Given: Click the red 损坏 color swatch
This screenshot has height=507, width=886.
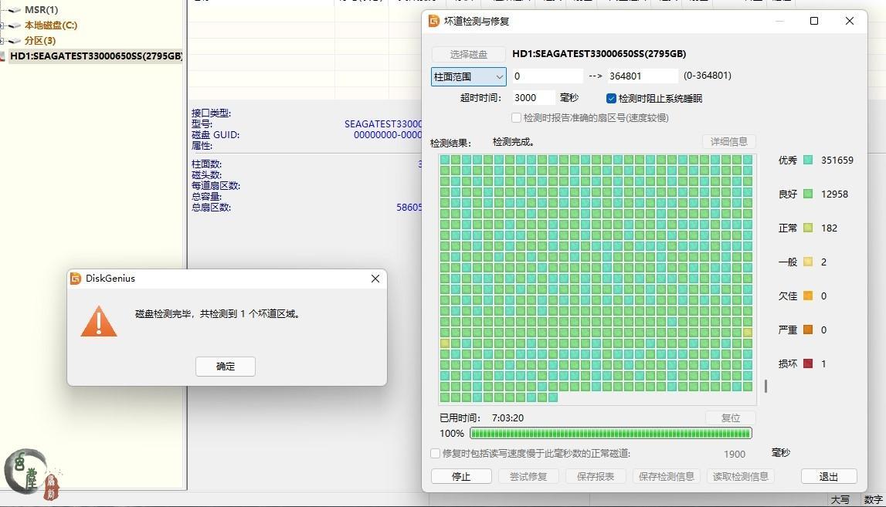Looking at the screenshot, I should 808,364.
